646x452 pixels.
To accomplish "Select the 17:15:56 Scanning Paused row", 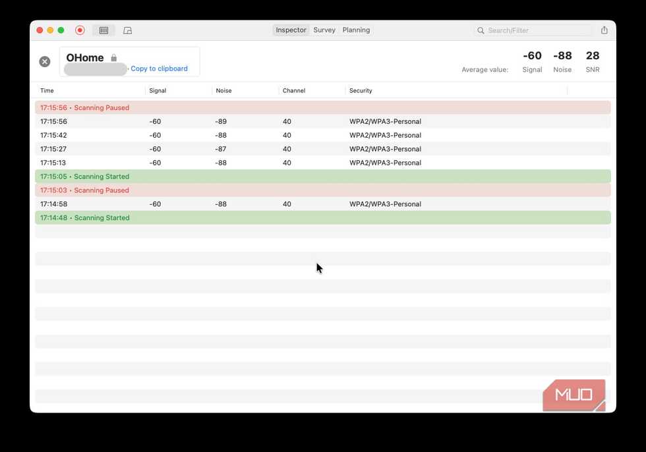I will pos(322,107).
